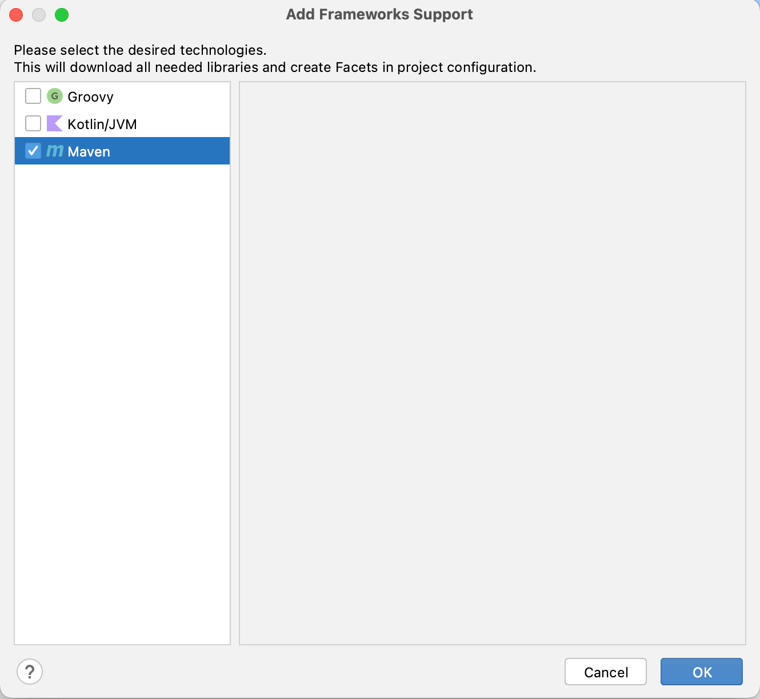Image resolution: width=760 pixels, height=699 pixels.
Task: Click the Add Frameworks Support title bar
Action: tap(379, 14)
